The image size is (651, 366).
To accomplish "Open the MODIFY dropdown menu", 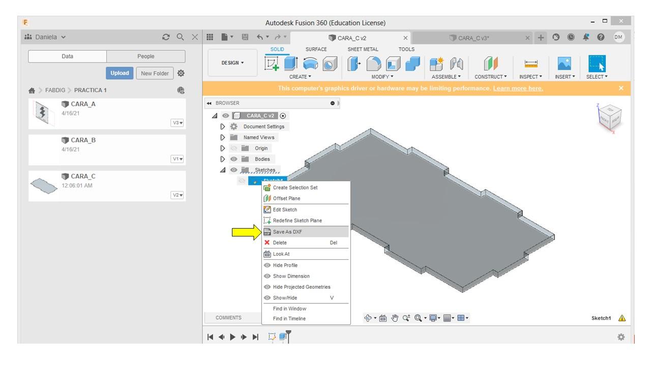I will [x=383, y=77].
